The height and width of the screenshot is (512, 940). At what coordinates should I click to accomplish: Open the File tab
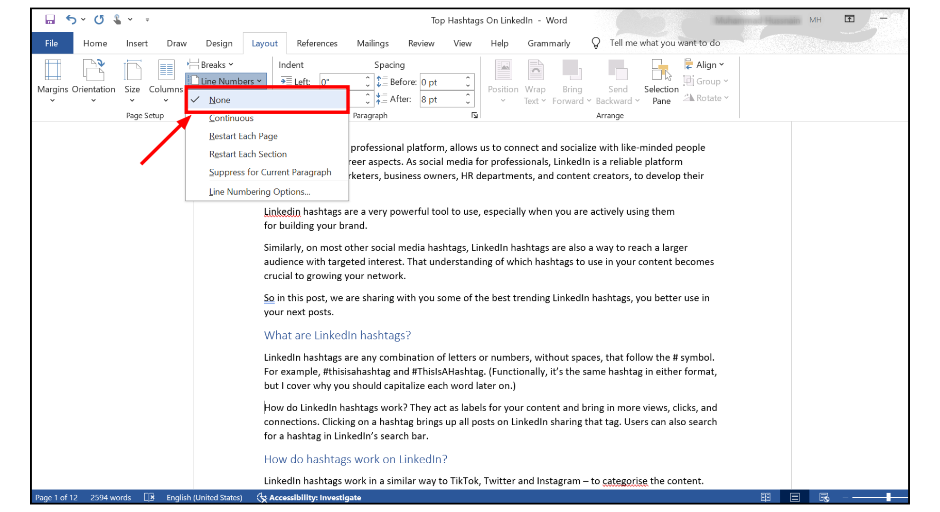52,43
